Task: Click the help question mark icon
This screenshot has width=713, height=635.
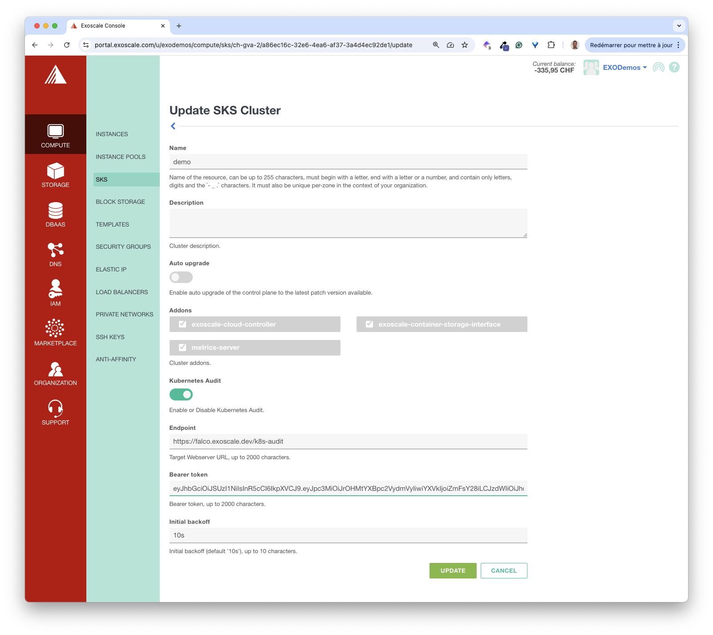Action: [x=674, y=67]
